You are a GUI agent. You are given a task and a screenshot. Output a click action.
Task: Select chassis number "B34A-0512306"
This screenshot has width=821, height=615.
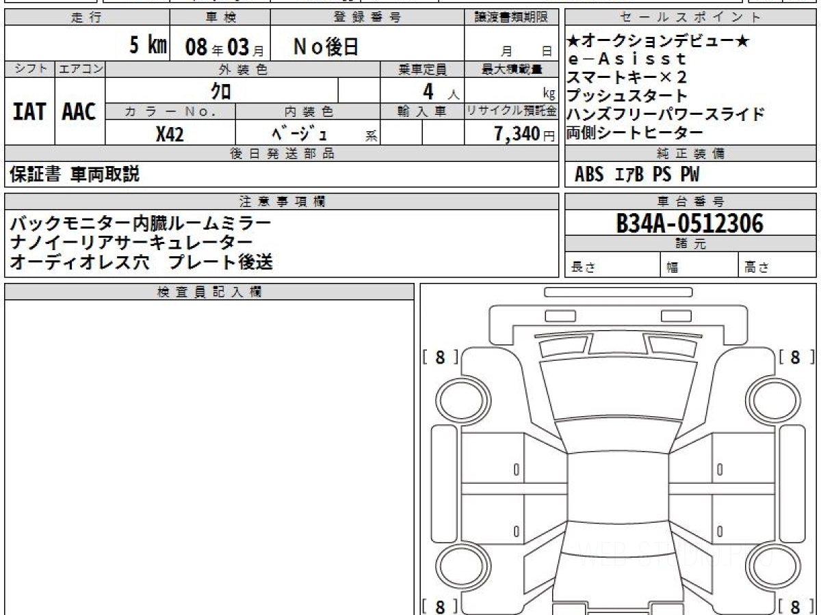(690, 223)
